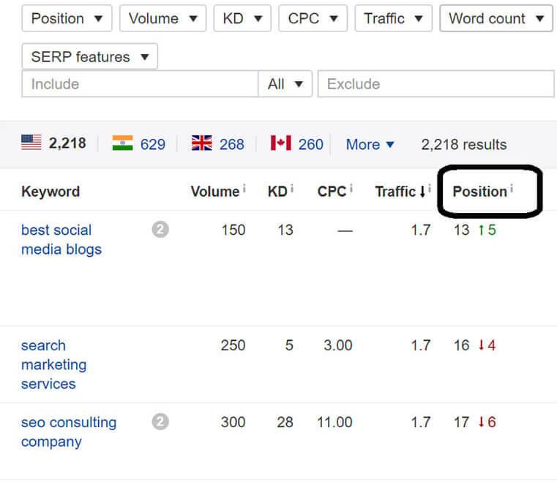Expand the More countries menu
The width and height of the screenshot is (557, 482).
370,144
